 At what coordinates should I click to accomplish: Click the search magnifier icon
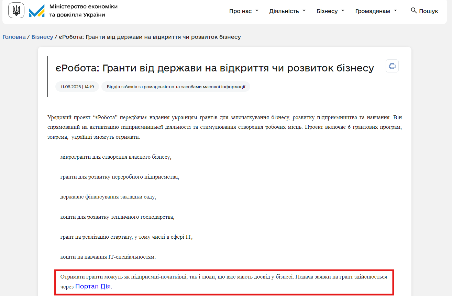click(414, 11)
